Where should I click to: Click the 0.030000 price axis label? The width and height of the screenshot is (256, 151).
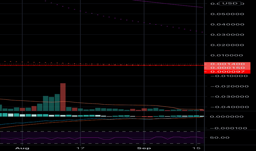227,35
